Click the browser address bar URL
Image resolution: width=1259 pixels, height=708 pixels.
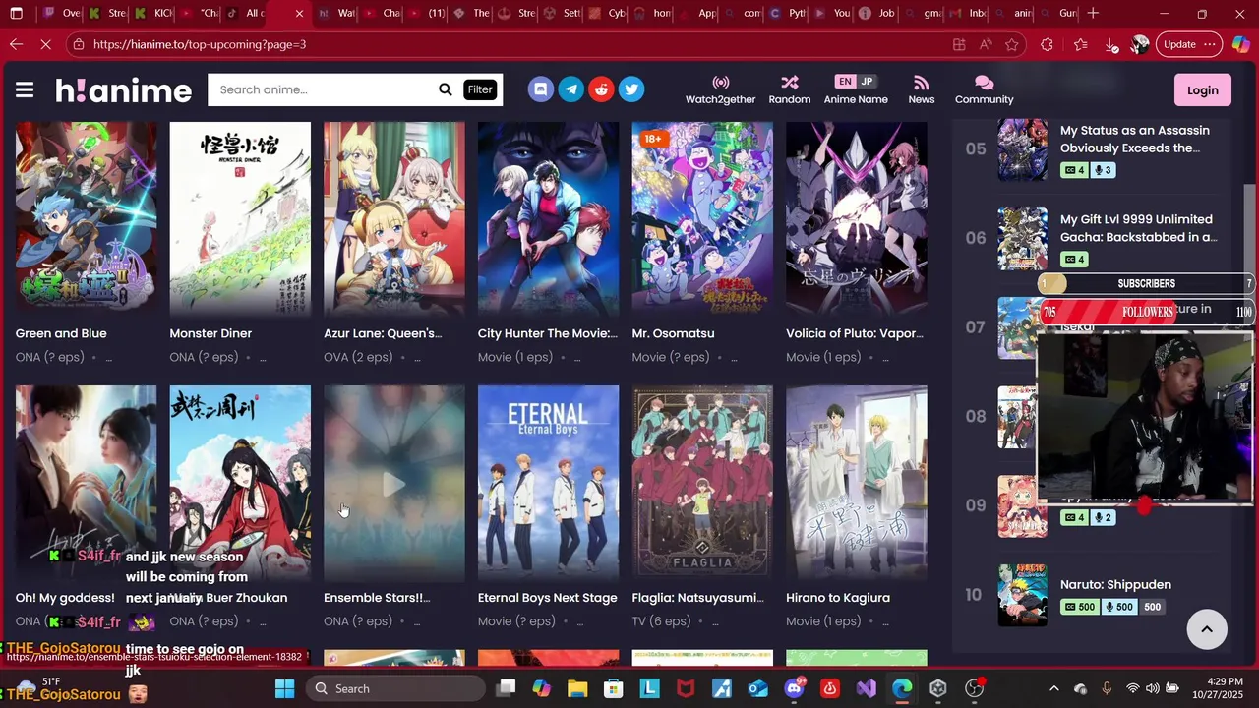200,44
